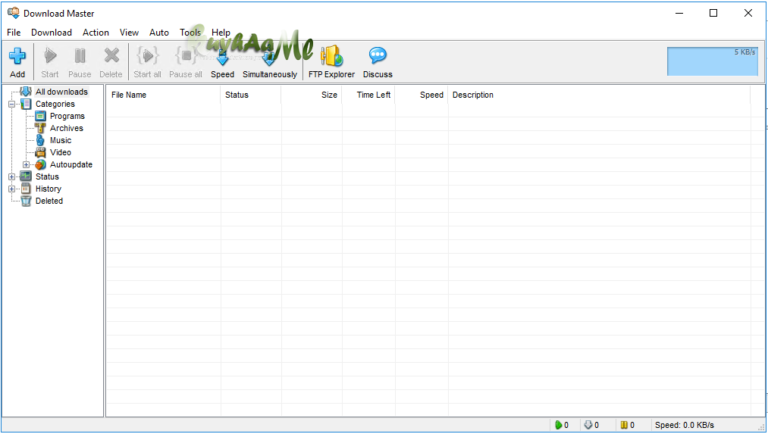Click the Add download plus icon
Image resolution: width=768 pixels, height=434 pixels.
[x=17, y=56]
